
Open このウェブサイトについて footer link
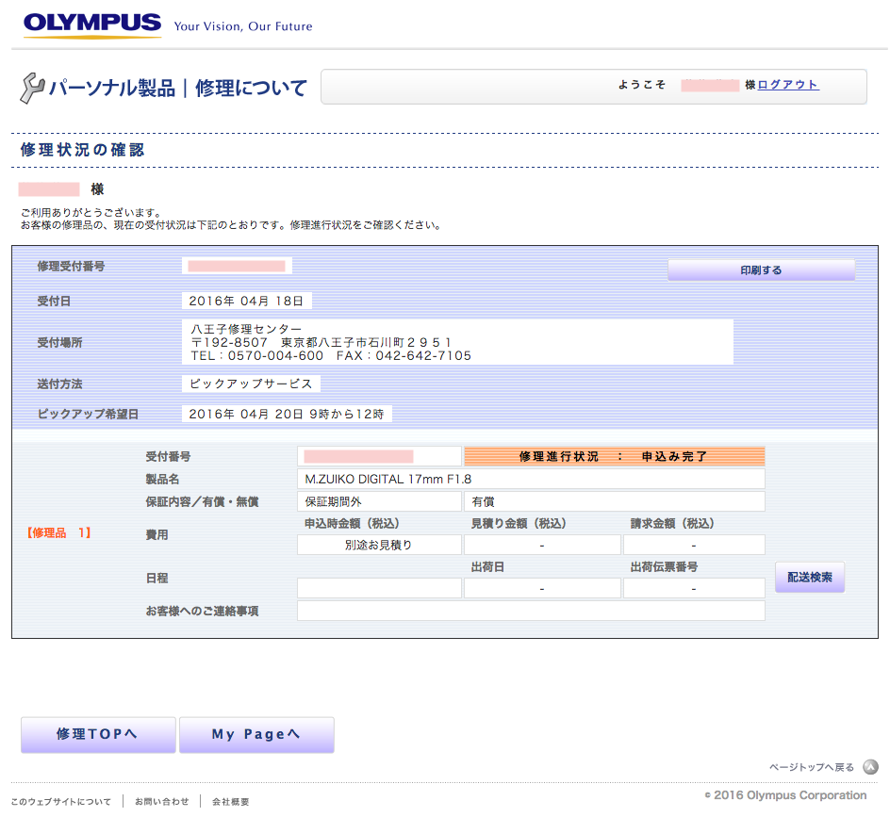click(60, 801)
